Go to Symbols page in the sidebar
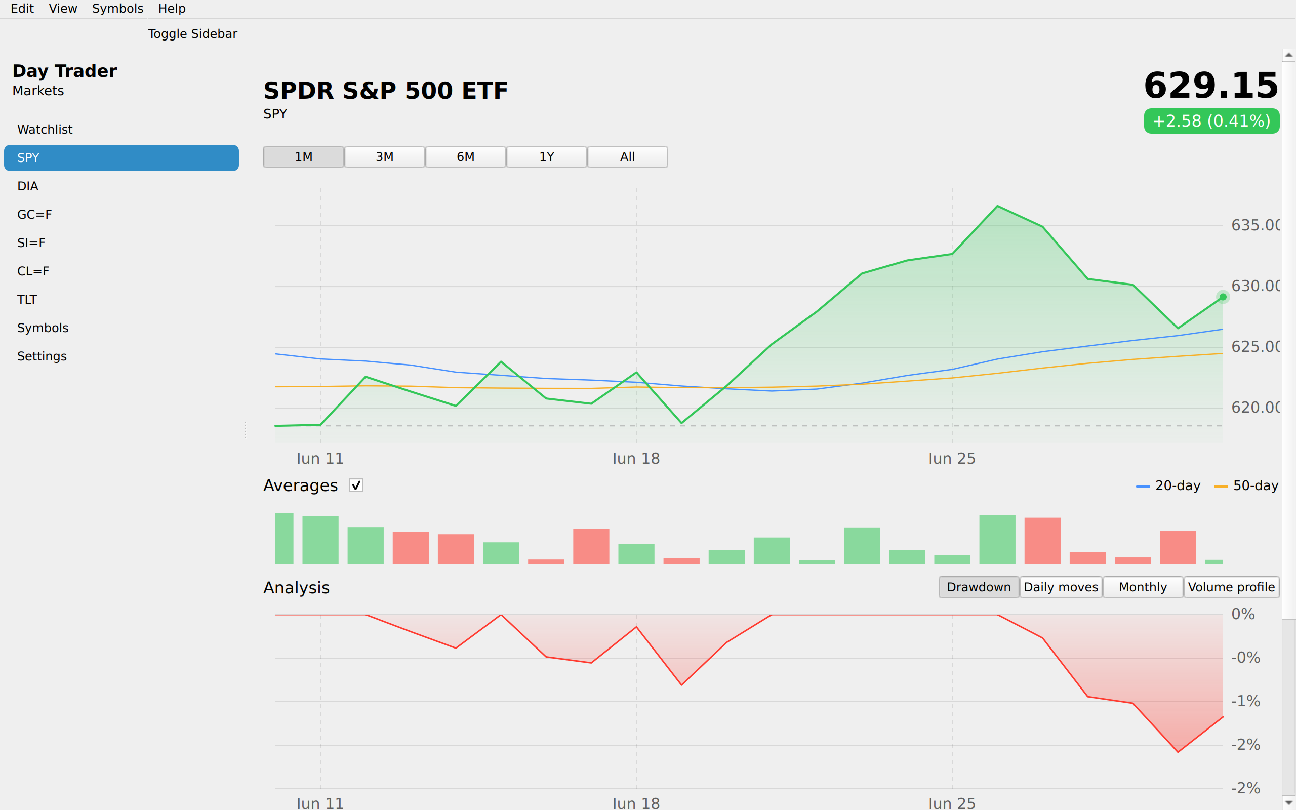The image size is (1296, 810). [121, 329]
